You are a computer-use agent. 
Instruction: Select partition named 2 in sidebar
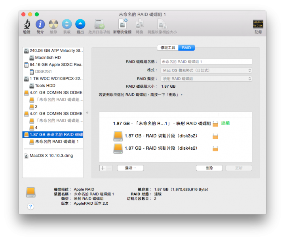(53, 107)
